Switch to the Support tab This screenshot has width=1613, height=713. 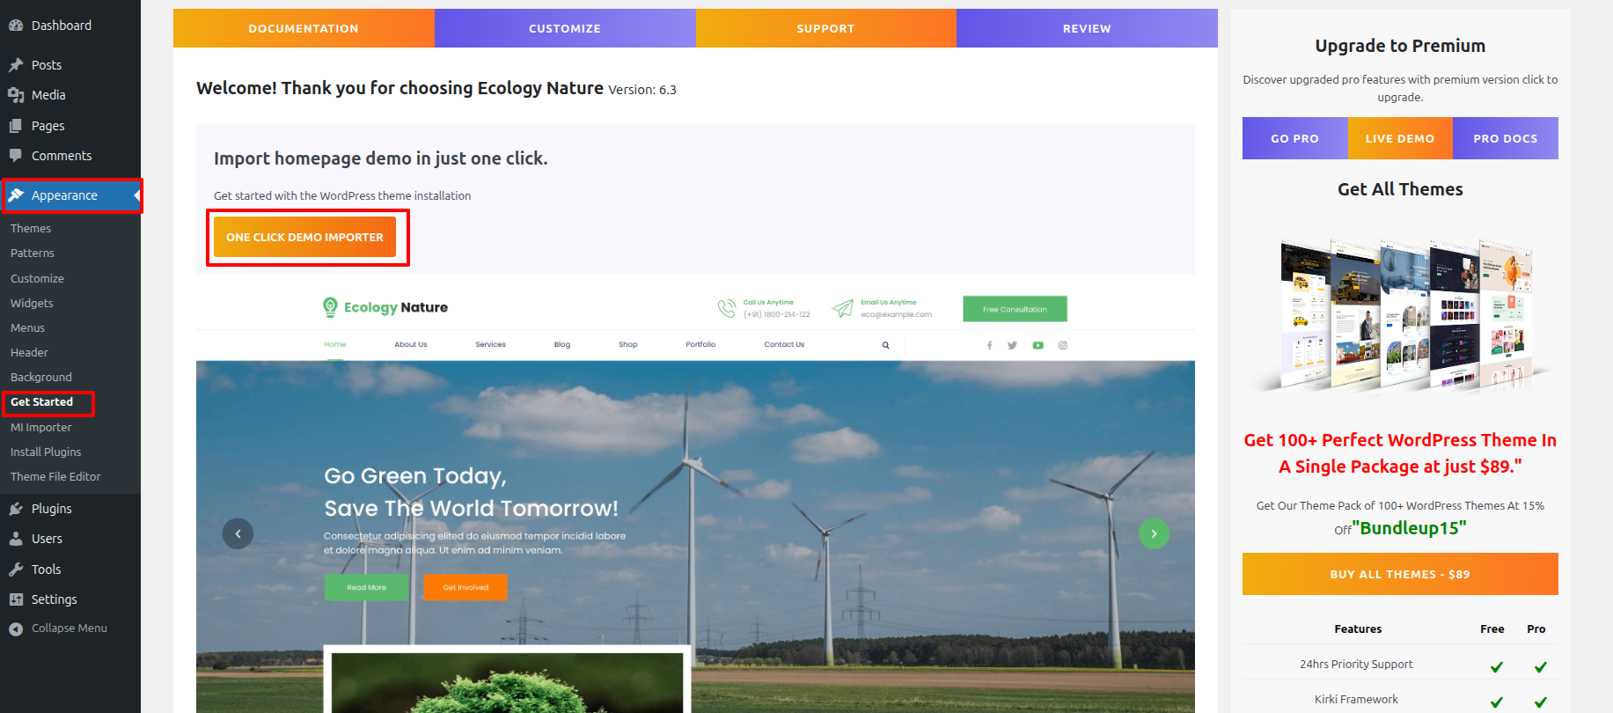click(x=825, y=28)
